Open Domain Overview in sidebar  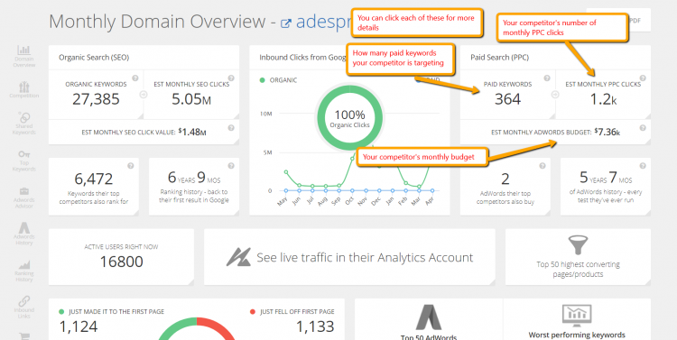[x=24, y=56]
